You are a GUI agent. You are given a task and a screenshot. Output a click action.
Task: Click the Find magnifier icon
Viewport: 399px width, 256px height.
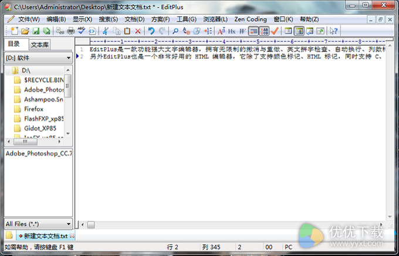pyautogui.click(x=175, y=31)
